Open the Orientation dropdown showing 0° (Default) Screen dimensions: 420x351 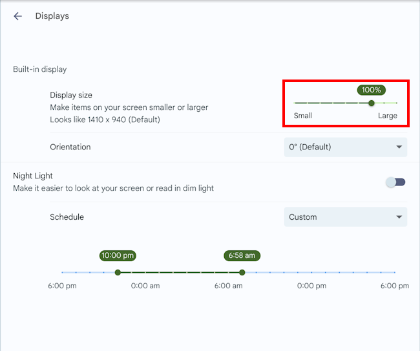[345, 147]
